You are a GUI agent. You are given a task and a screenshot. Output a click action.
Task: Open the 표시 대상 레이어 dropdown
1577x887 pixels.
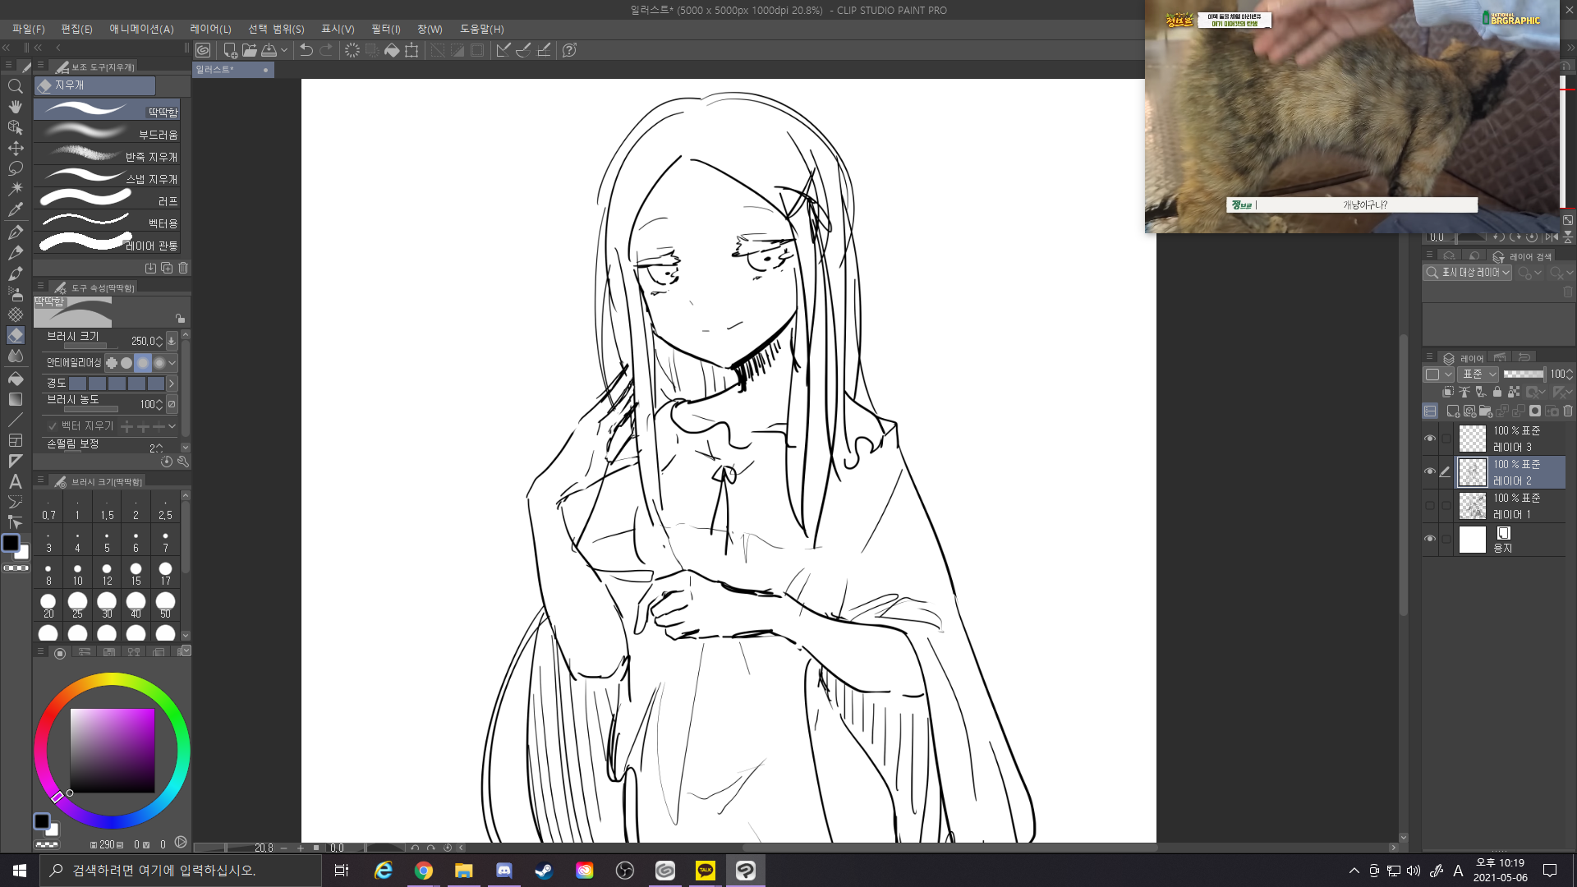tap(1468, 273)
